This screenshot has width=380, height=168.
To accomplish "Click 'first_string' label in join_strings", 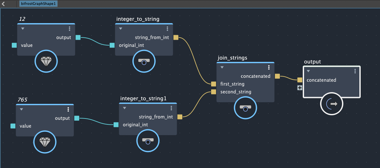I will point(232,84).
